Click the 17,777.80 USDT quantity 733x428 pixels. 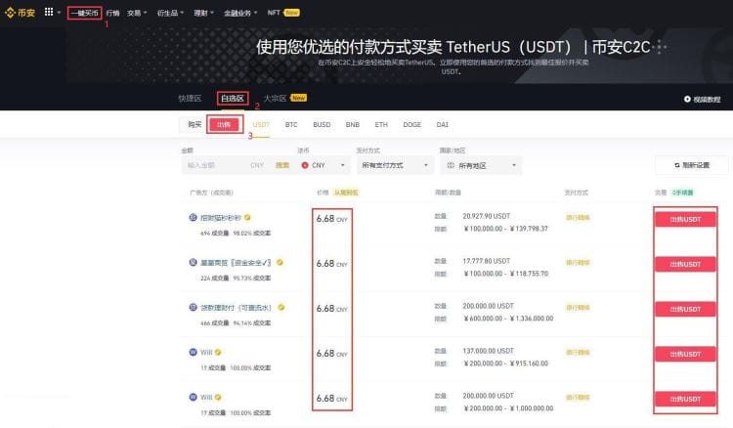point(486,261)
